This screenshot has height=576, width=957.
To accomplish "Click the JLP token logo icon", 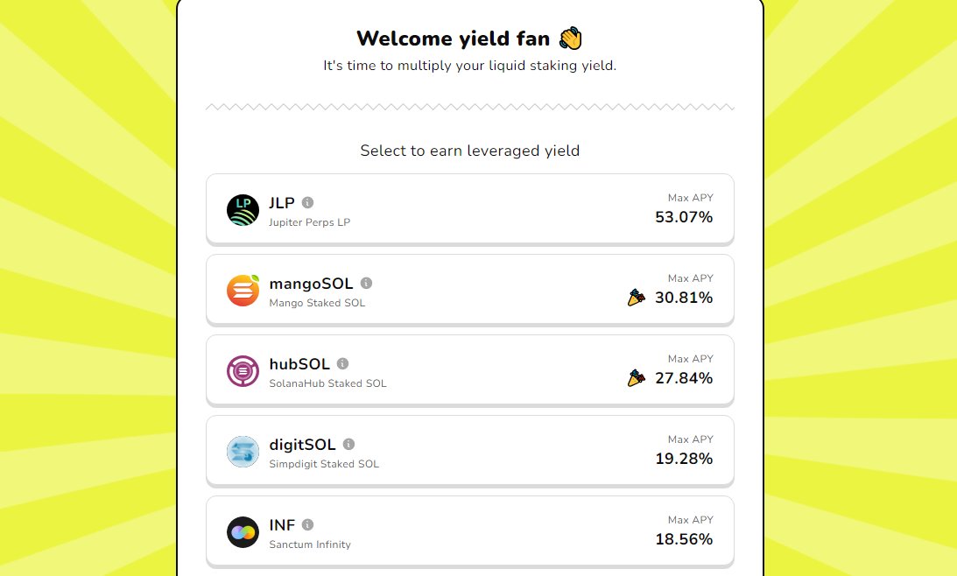I will click(243, 210).
